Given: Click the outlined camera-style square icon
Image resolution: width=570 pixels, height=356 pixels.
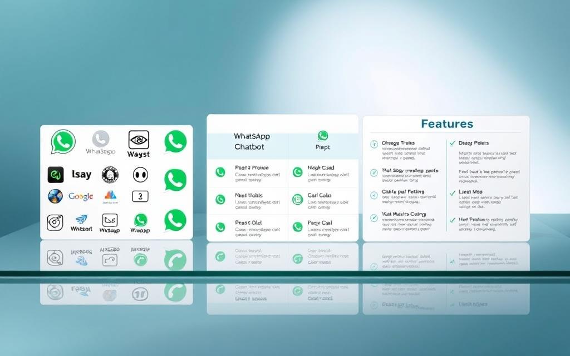Looking at the screenshot, I should tap(55, 222).
